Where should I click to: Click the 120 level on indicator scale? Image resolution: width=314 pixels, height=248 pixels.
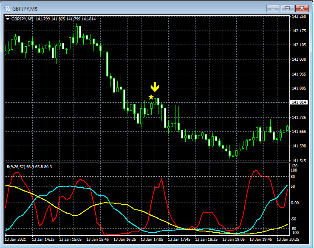[294, 165]
